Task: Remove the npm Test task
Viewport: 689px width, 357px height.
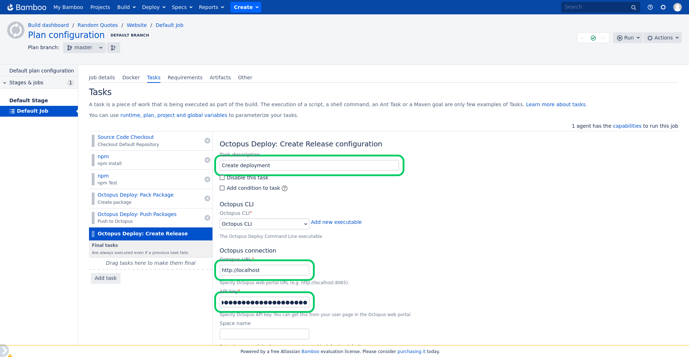Action: click(207, 179)
